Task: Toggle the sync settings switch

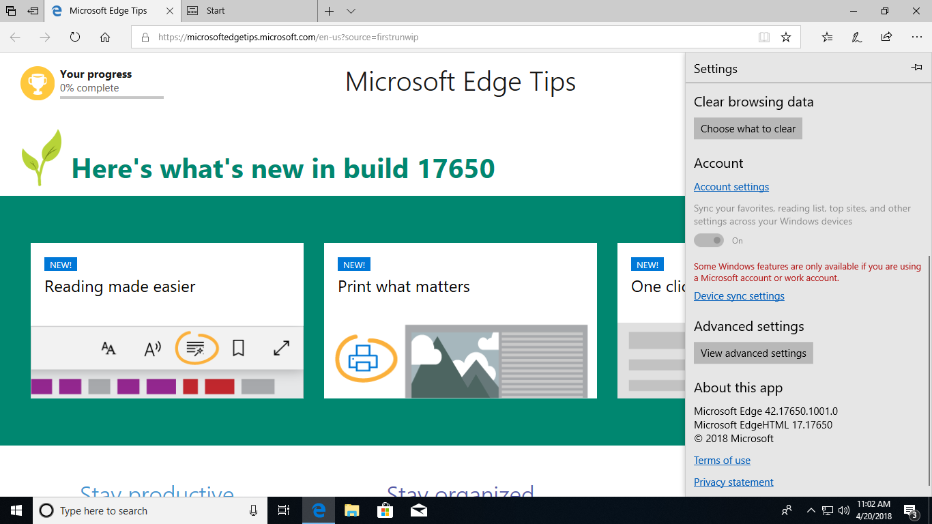Action: point(709,240)
